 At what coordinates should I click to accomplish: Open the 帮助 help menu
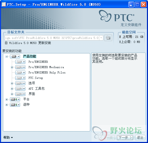coord(8,138)
